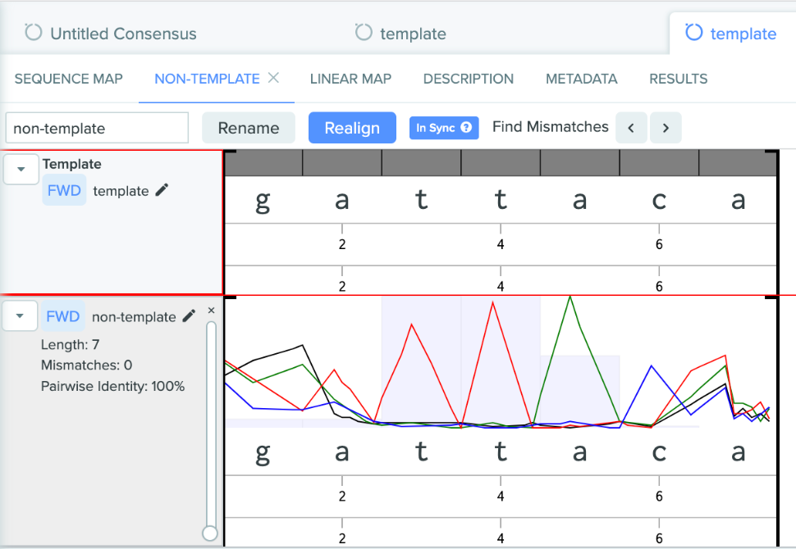The width and height of the screenshot is (796, 549).
Task: Click the pencil icon beside non-template
Action: (189, 316)
